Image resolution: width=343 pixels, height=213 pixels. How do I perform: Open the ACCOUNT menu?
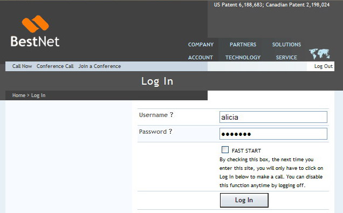click(201, 58)
